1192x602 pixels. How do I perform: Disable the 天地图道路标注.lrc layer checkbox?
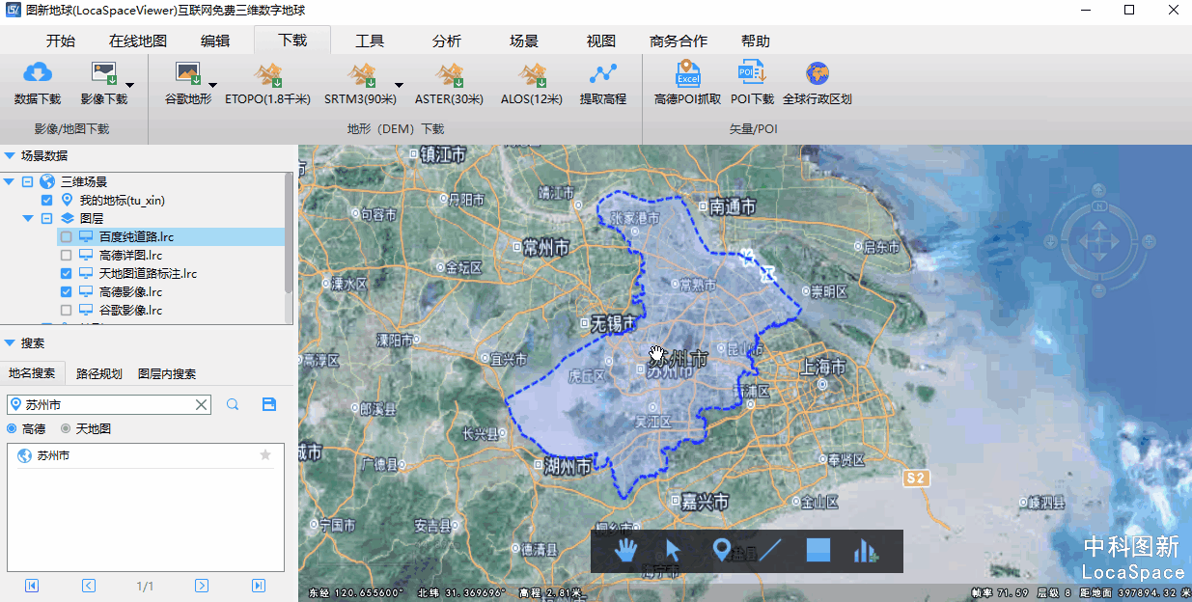point(65,273)
